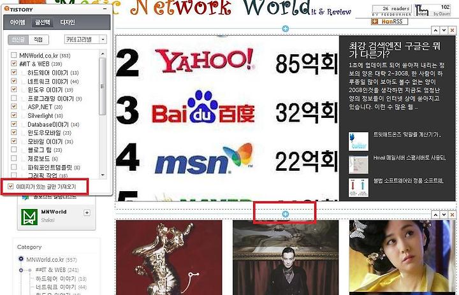Move the Yahoo ranking block up
The image size is (459, 295).
(435, 30)
